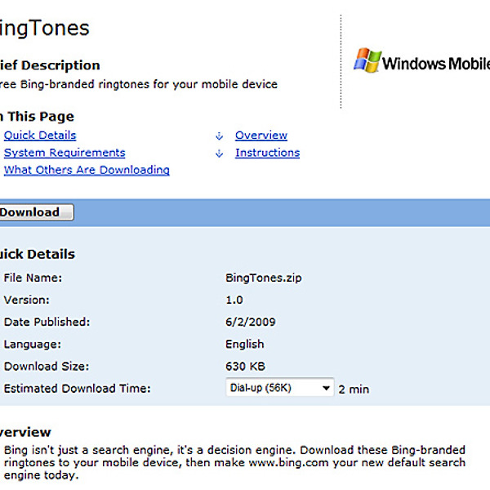Click the down arrow icon beside Overview
This screenshot has width=490, height=490.
tap(219, 136)
